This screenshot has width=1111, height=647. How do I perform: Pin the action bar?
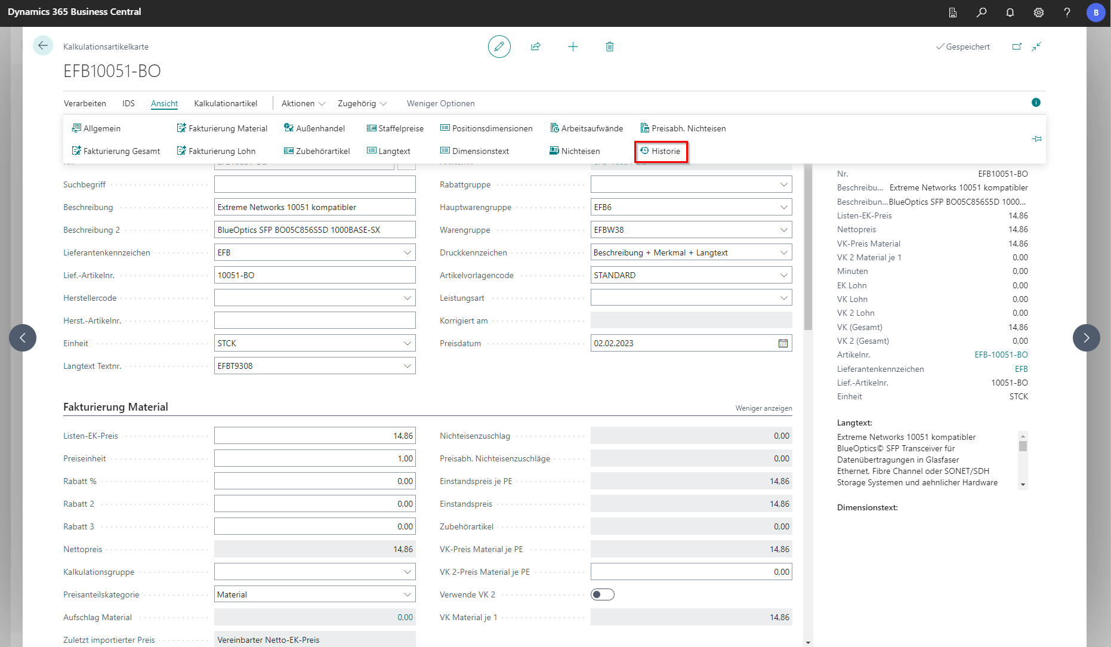(1036, 139)
